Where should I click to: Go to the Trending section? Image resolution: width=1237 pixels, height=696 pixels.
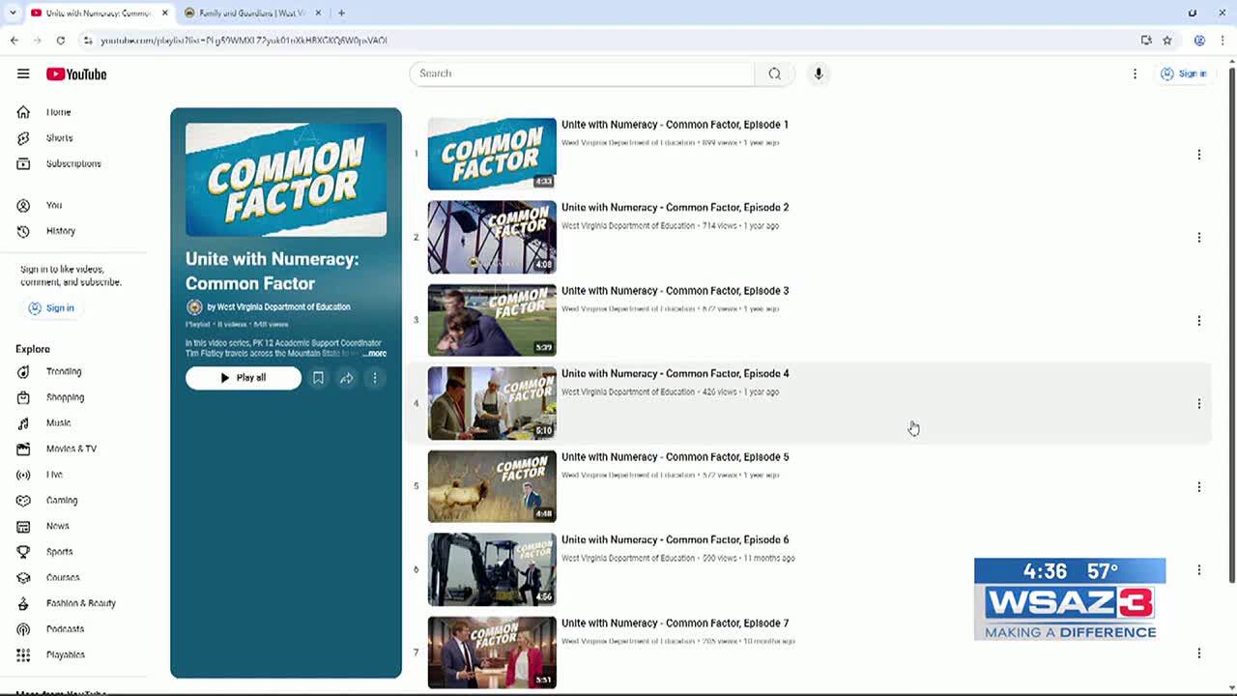coord(63,371)
